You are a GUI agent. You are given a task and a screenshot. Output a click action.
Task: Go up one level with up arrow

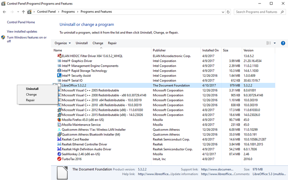click(x=23, y=12)
